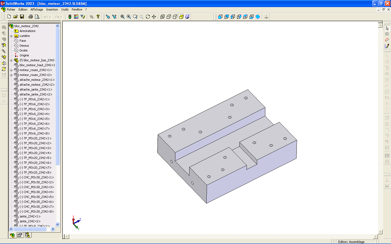The image size is (391, 244).
Task: Open the Insertion menu
Action: coord(52,9)
